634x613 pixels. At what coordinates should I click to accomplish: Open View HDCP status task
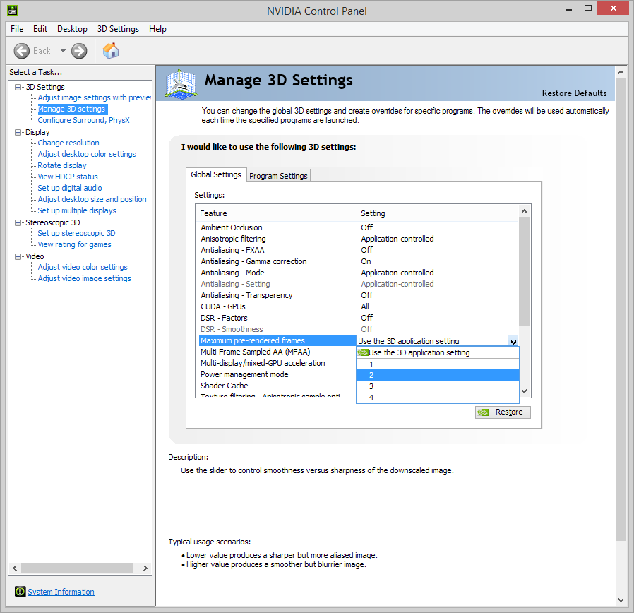click(x=68, y=177)
